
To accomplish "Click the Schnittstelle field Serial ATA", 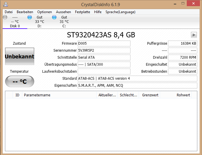I will pyautogui.click(x=104, y=58).
